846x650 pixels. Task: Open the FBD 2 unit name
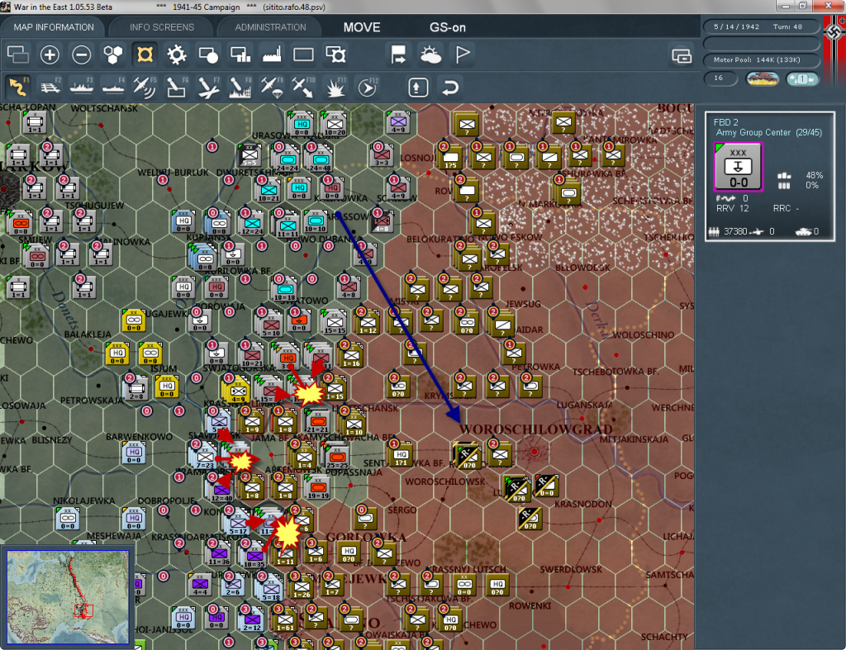(x=725, y=122)
